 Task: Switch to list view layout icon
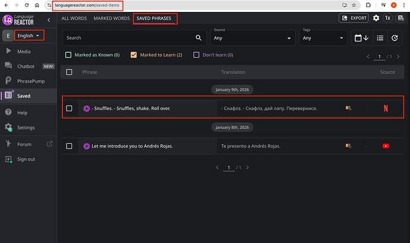tap(379, 38)
